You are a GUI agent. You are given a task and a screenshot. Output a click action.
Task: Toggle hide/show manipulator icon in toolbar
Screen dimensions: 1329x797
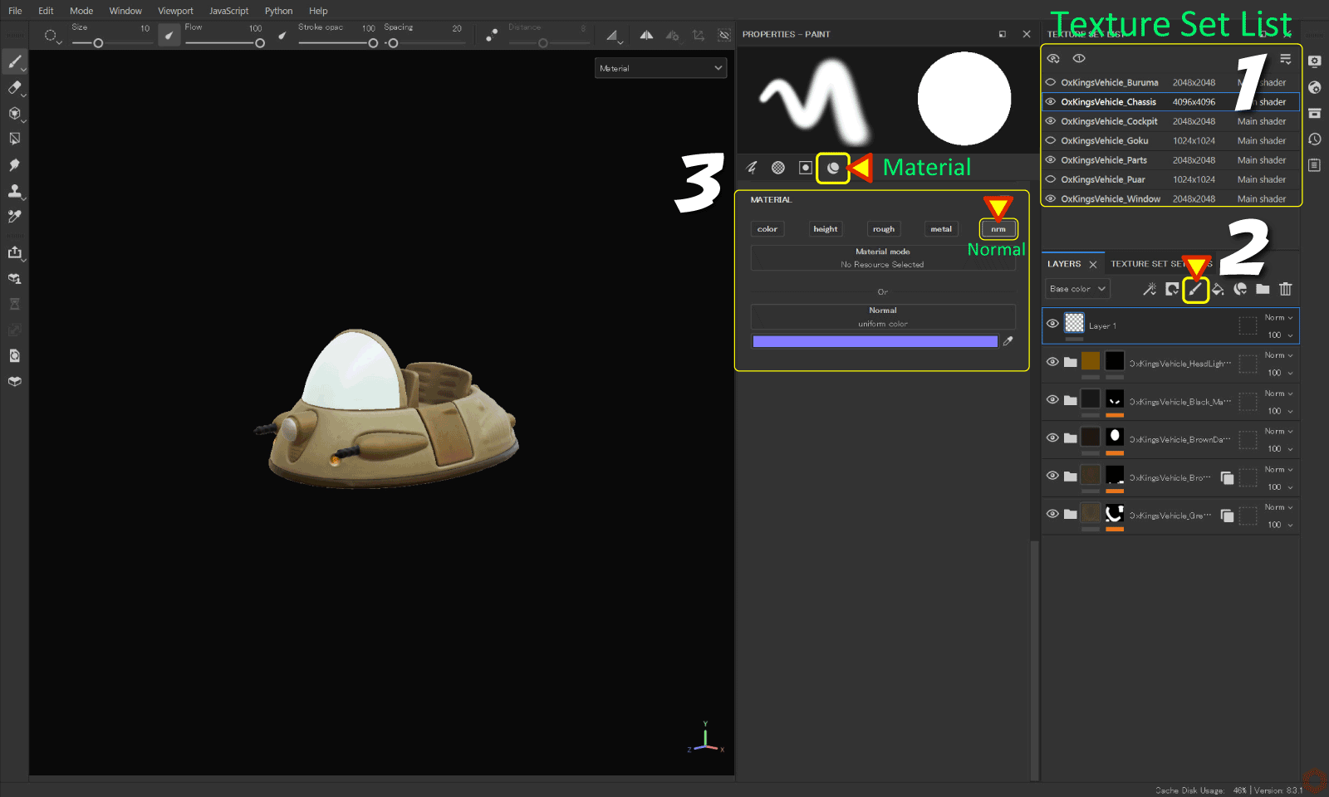pos(724,35)
